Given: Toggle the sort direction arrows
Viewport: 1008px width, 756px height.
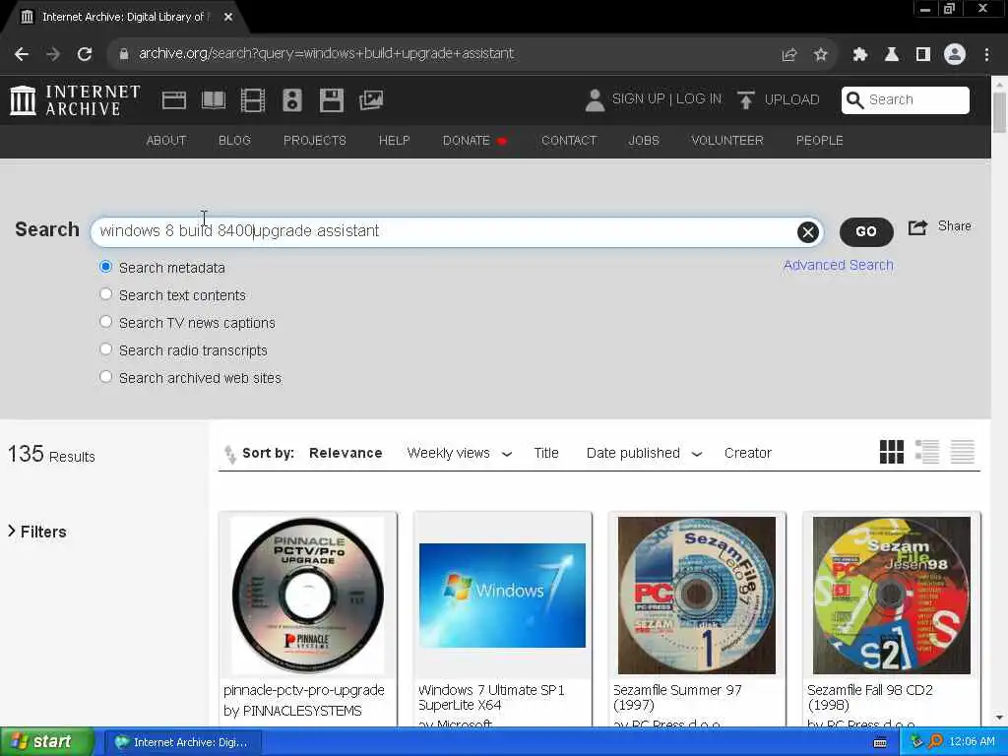Looking at the screenshot, I should click(x=229, y=454).
